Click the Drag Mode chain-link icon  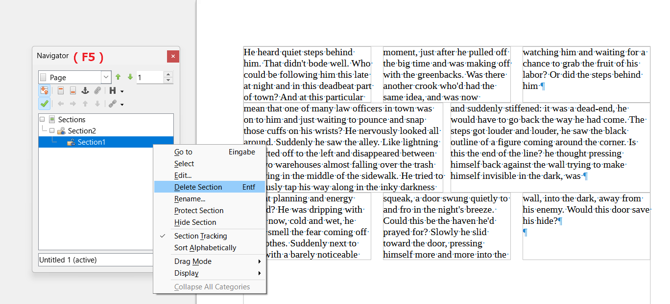tap(114, 104)
